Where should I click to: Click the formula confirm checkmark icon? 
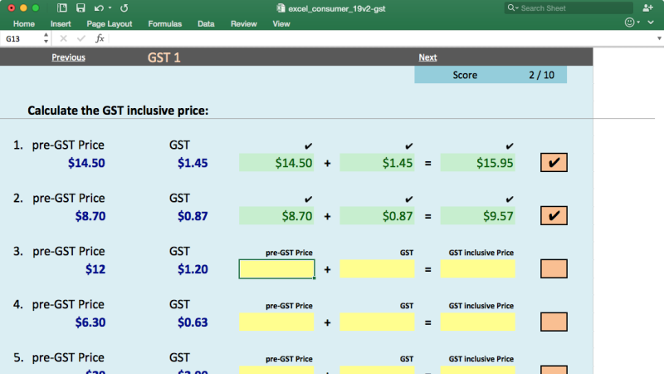point(81,38)
